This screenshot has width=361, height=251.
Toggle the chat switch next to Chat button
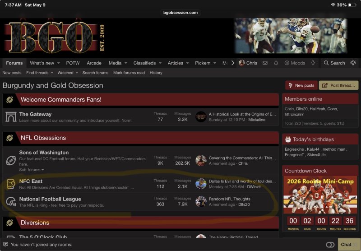coord(330,245)
